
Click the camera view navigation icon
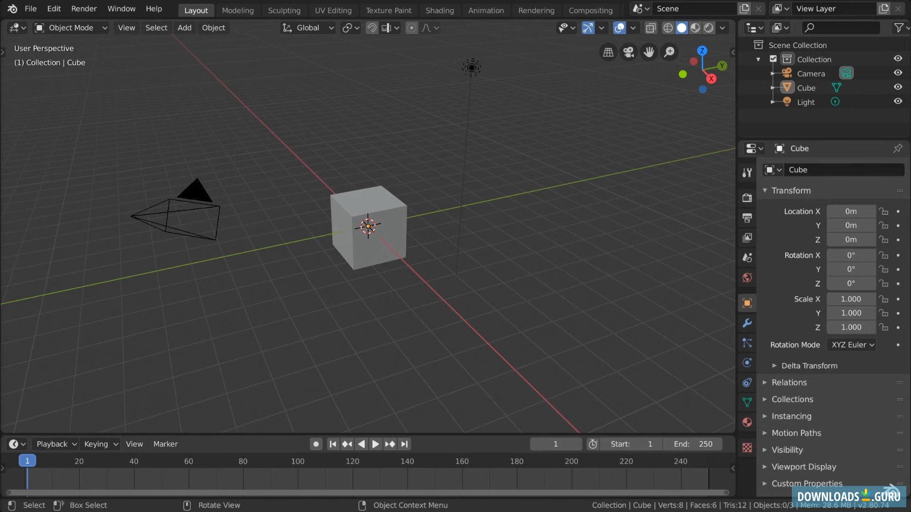629,52
